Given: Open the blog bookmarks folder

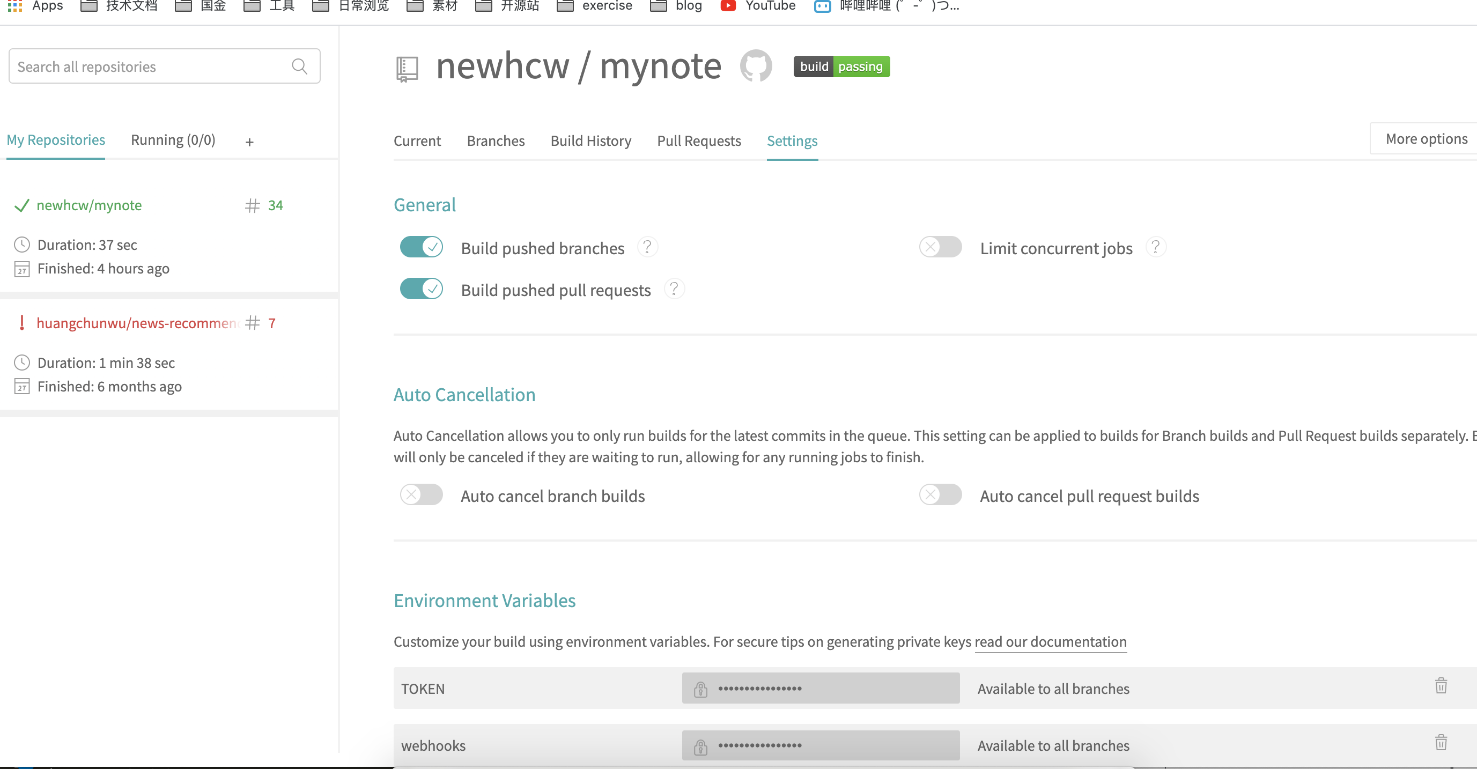Looking at the screenshot, I should [x=677, y=6].
